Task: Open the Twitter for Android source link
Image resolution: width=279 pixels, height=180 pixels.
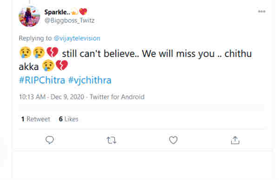Action: [117, 97]
